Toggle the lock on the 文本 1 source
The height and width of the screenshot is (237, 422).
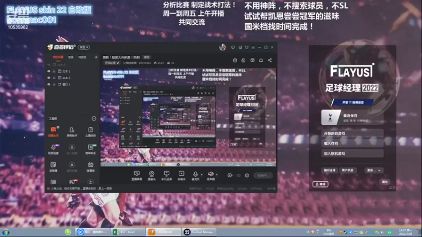tap(54, 71)
